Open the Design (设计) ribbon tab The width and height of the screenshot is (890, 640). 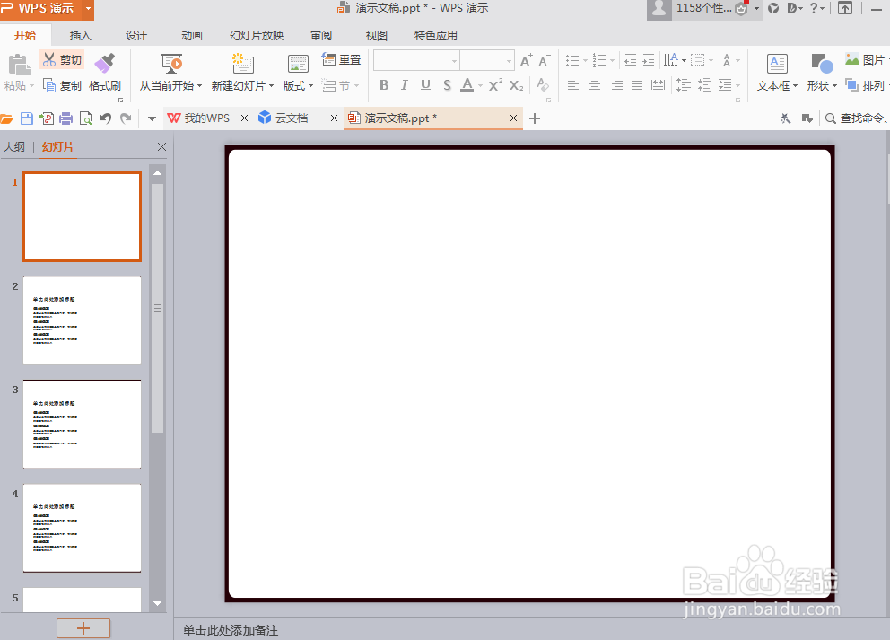pyautogui.click(x=135, y=36)
